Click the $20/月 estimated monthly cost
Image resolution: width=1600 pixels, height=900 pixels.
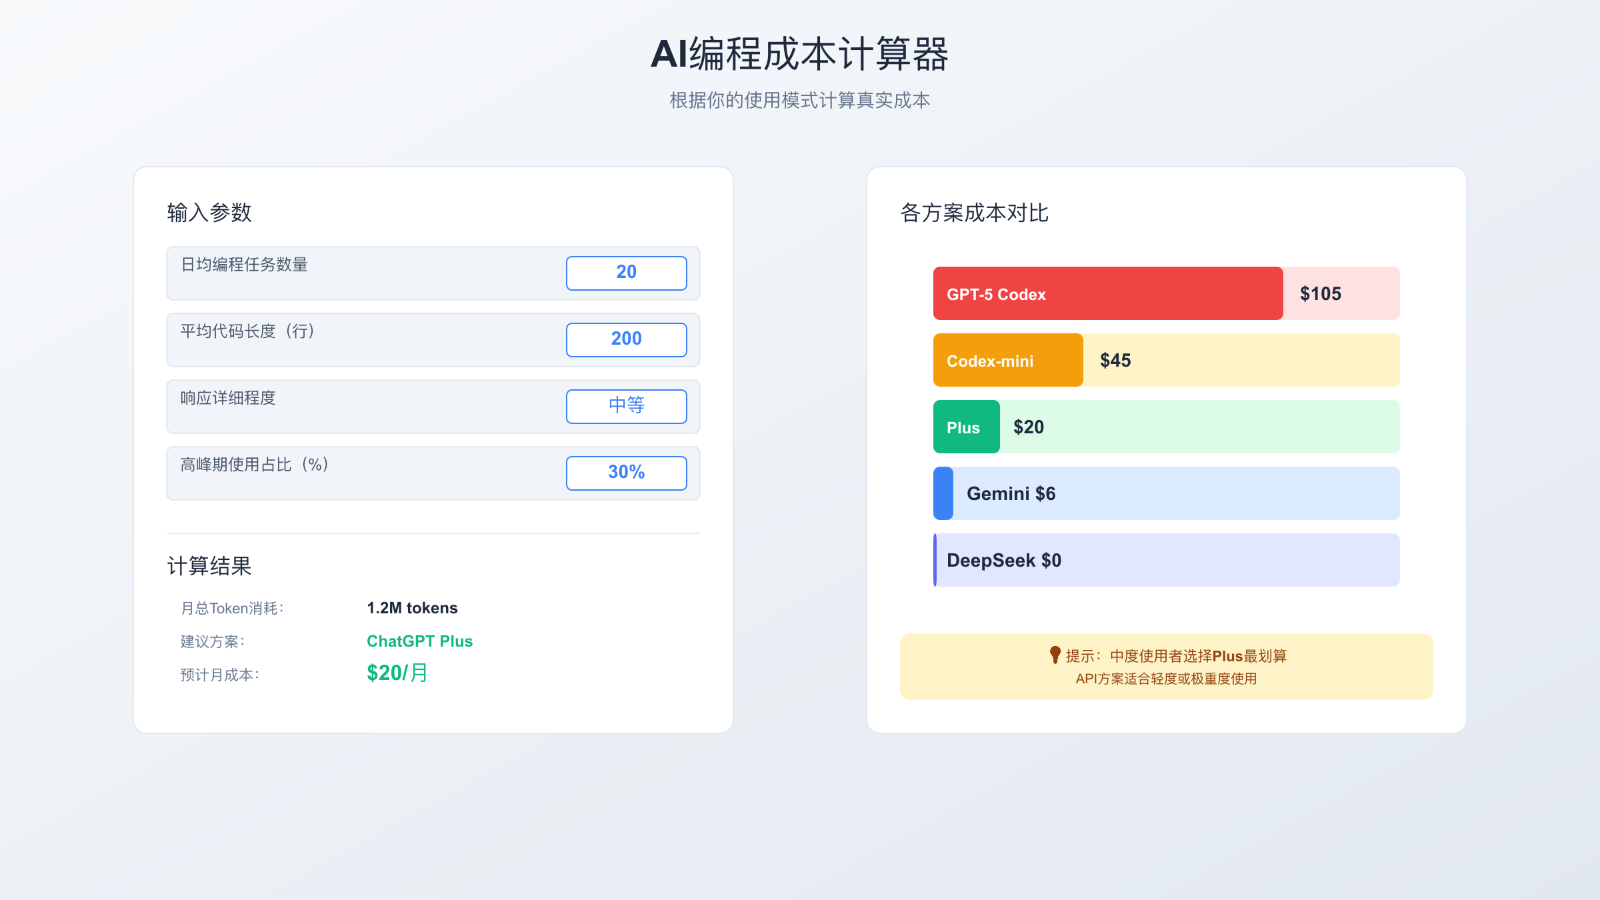[397, 673]
